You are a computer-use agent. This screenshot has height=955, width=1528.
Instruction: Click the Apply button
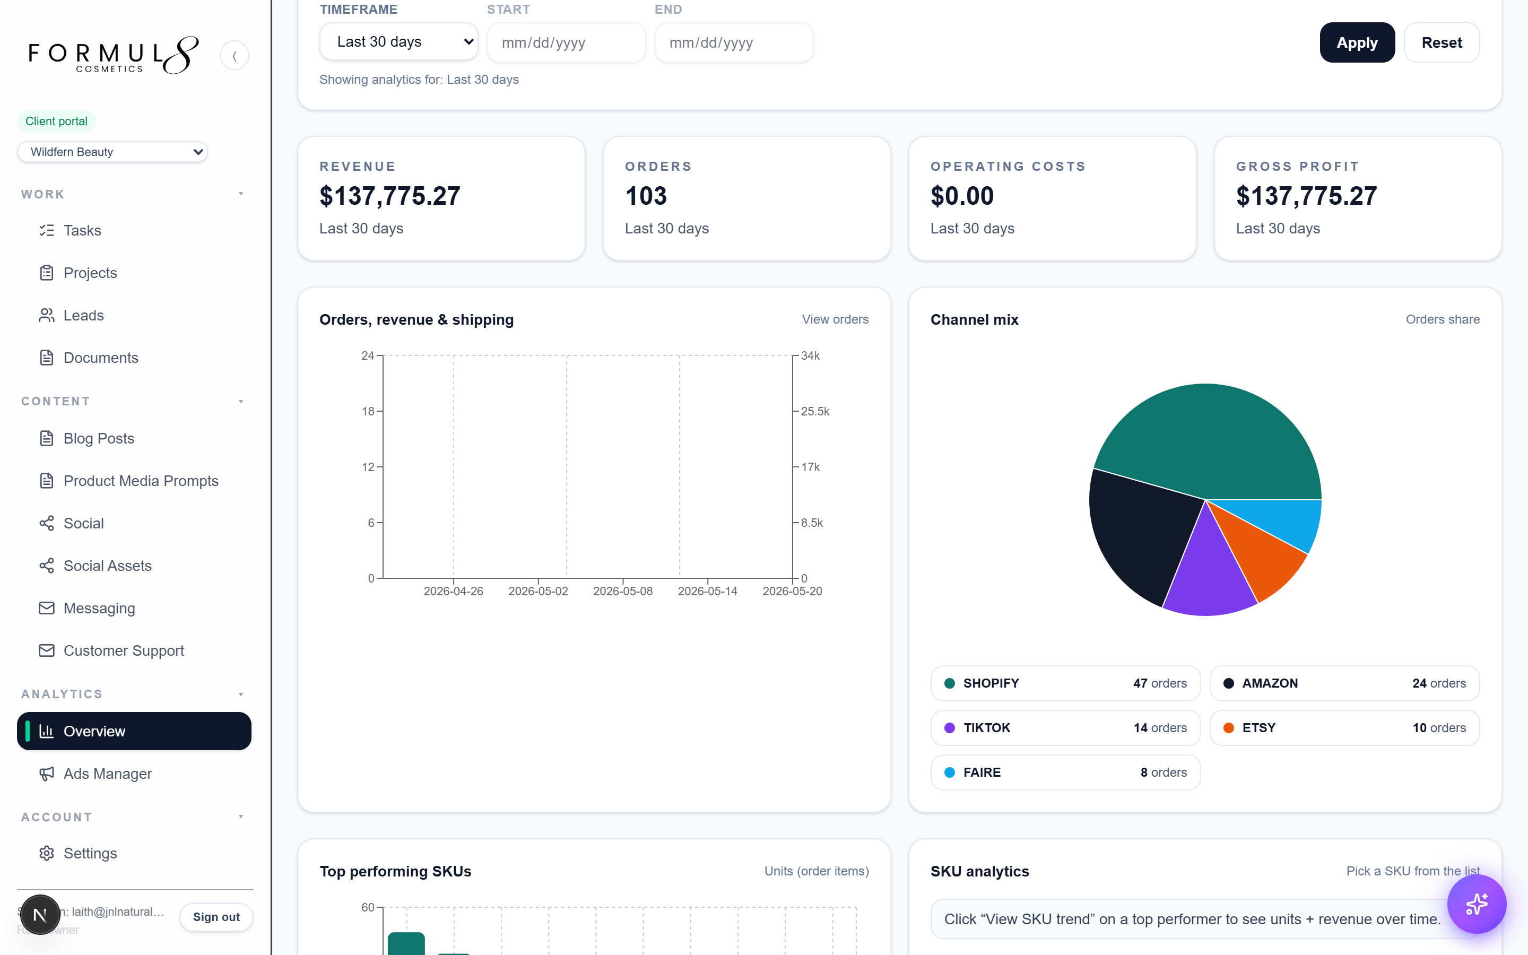point(1357,42)
